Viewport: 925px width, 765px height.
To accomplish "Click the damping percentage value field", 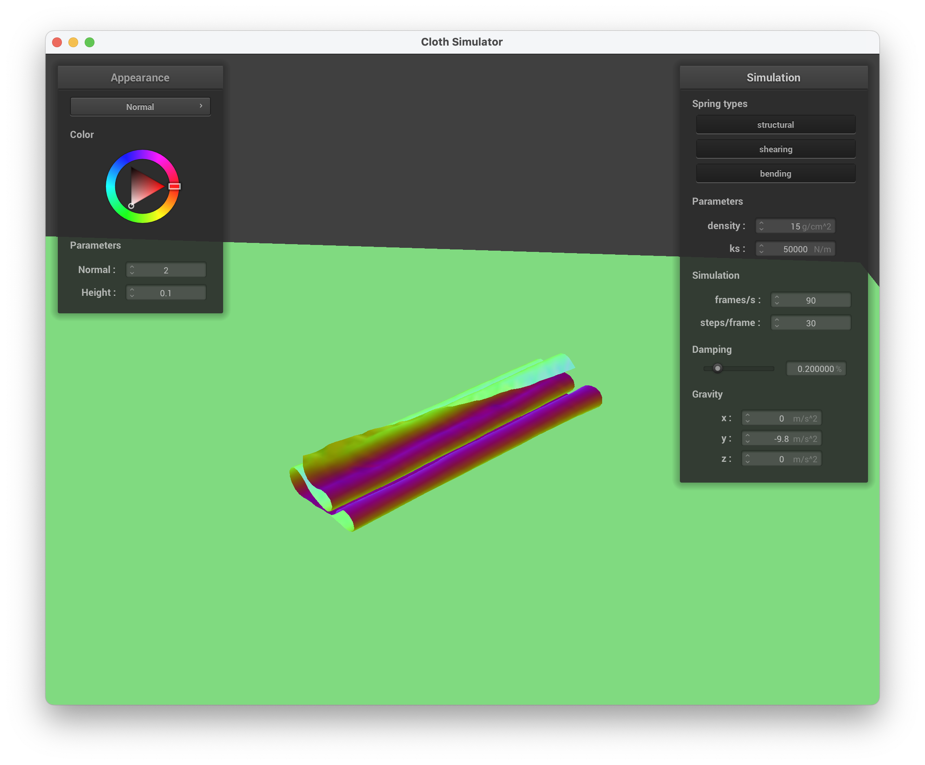I will point(815,369).
